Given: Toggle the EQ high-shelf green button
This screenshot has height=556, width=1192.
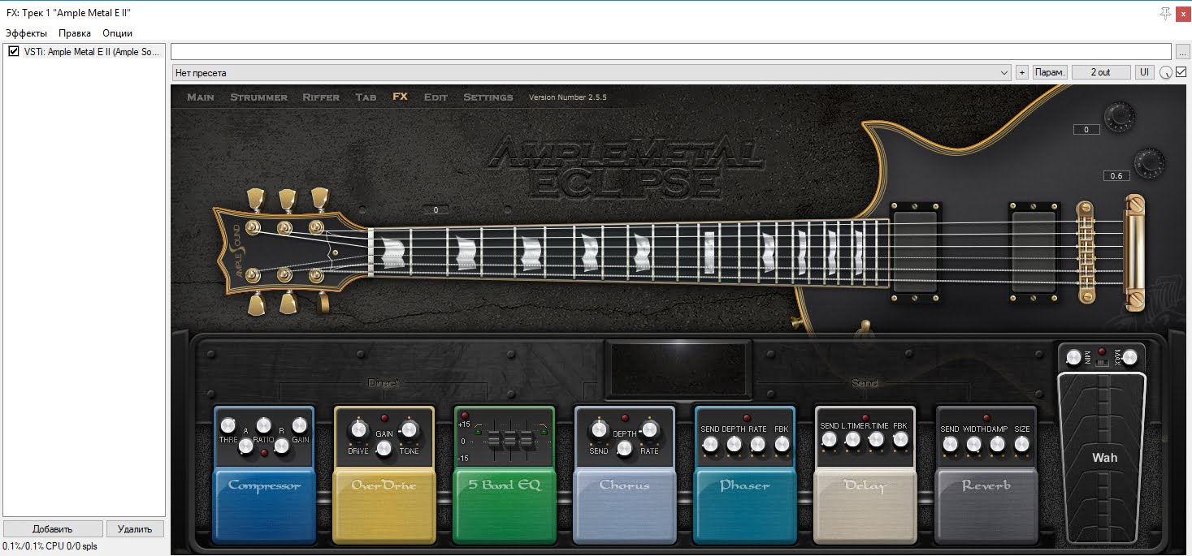Looking at the screenshot, I should pos(544,432).
